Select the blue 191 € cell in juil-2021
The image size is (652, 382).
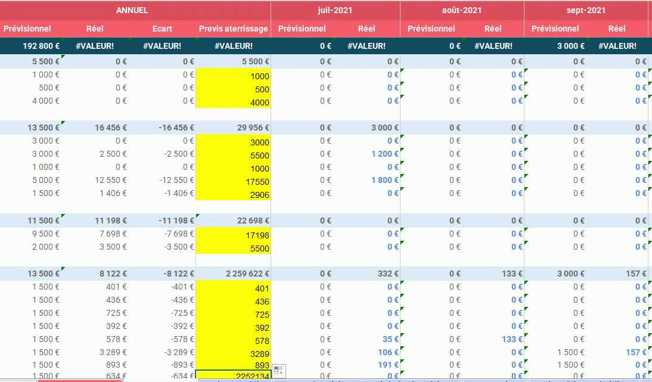coord(367,365)
